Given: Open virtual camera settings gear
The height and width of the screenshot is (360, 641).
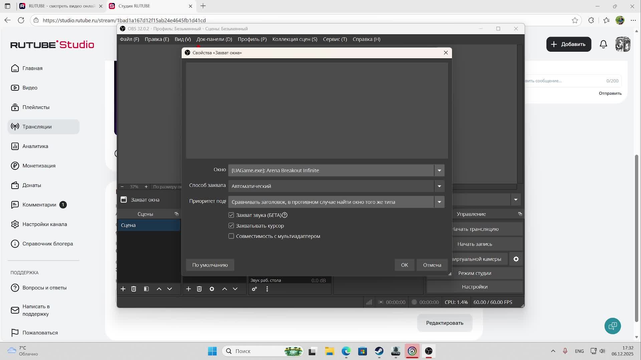Looking at the screenshot, I should point(516,259).
